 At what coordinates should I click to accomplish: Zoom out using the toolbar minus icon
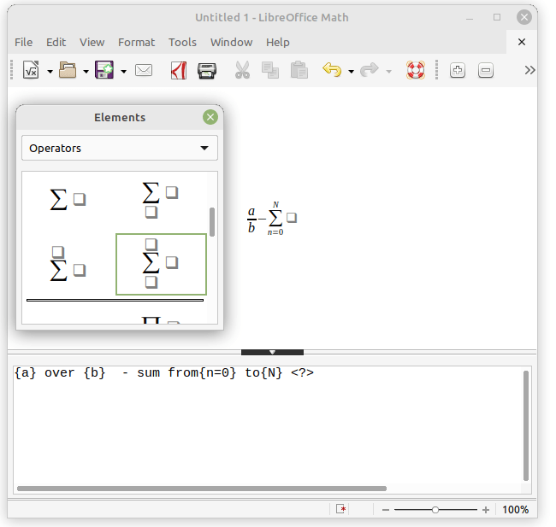pos(486,71)
